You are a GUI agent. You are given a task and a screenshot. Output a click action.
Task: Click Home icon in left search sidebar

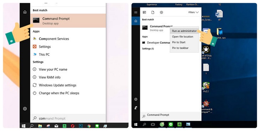coord(25,12)
